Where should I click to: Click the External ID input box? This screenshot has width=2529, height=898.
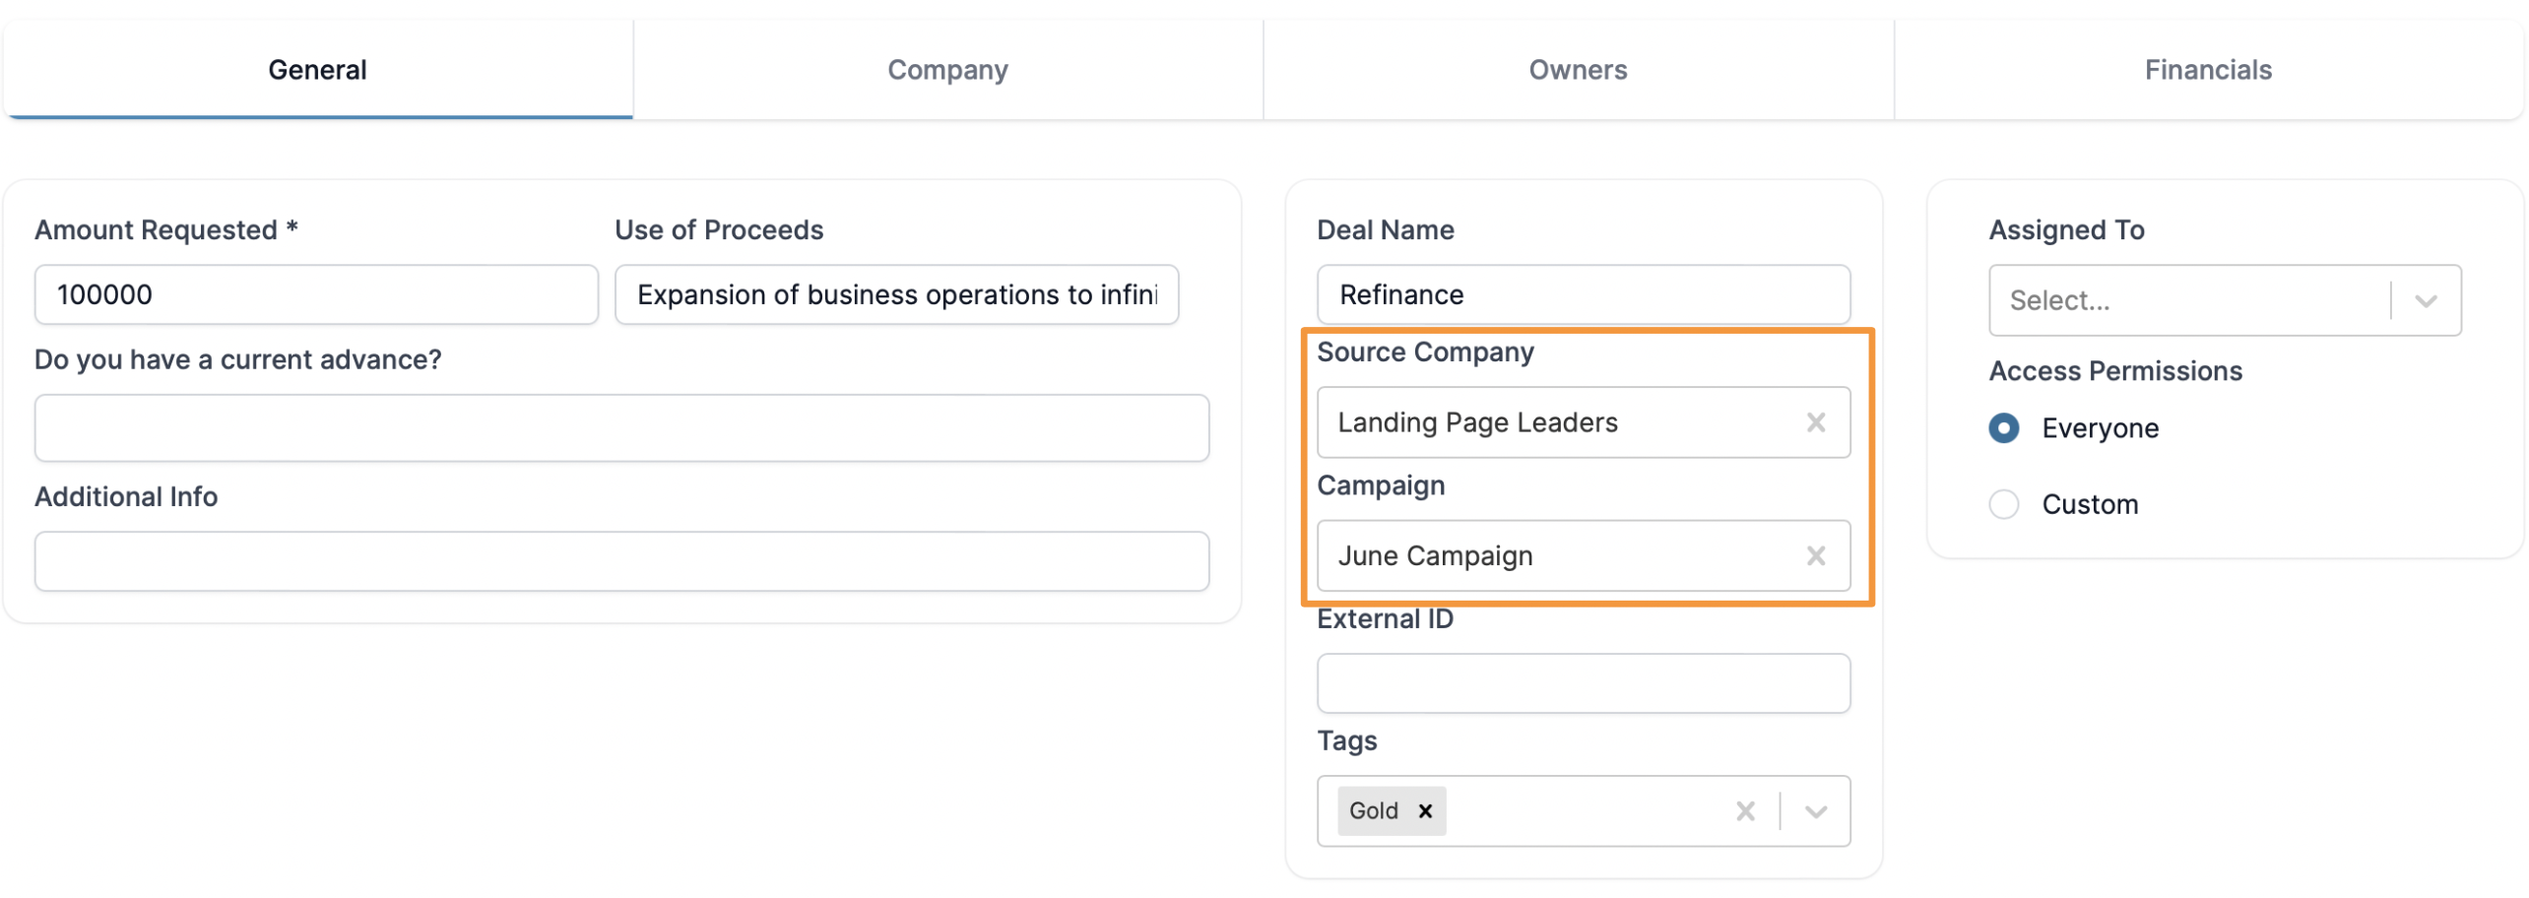click(1583, 683)
